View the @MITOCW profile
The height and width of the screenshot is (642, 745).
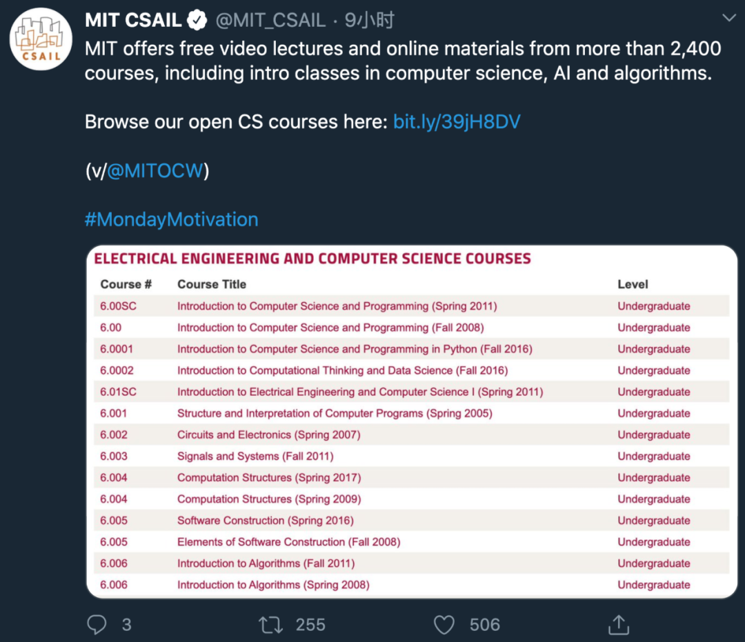pyautogui.click(x=153, y=170)
